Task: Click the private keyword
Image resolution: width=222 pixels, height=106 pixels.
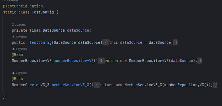Action: (20, 31)
